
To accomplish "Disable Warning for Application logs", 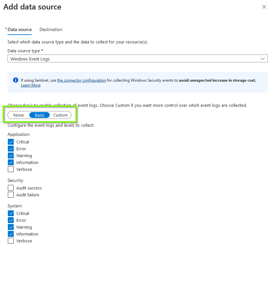I will pos(11,155).
